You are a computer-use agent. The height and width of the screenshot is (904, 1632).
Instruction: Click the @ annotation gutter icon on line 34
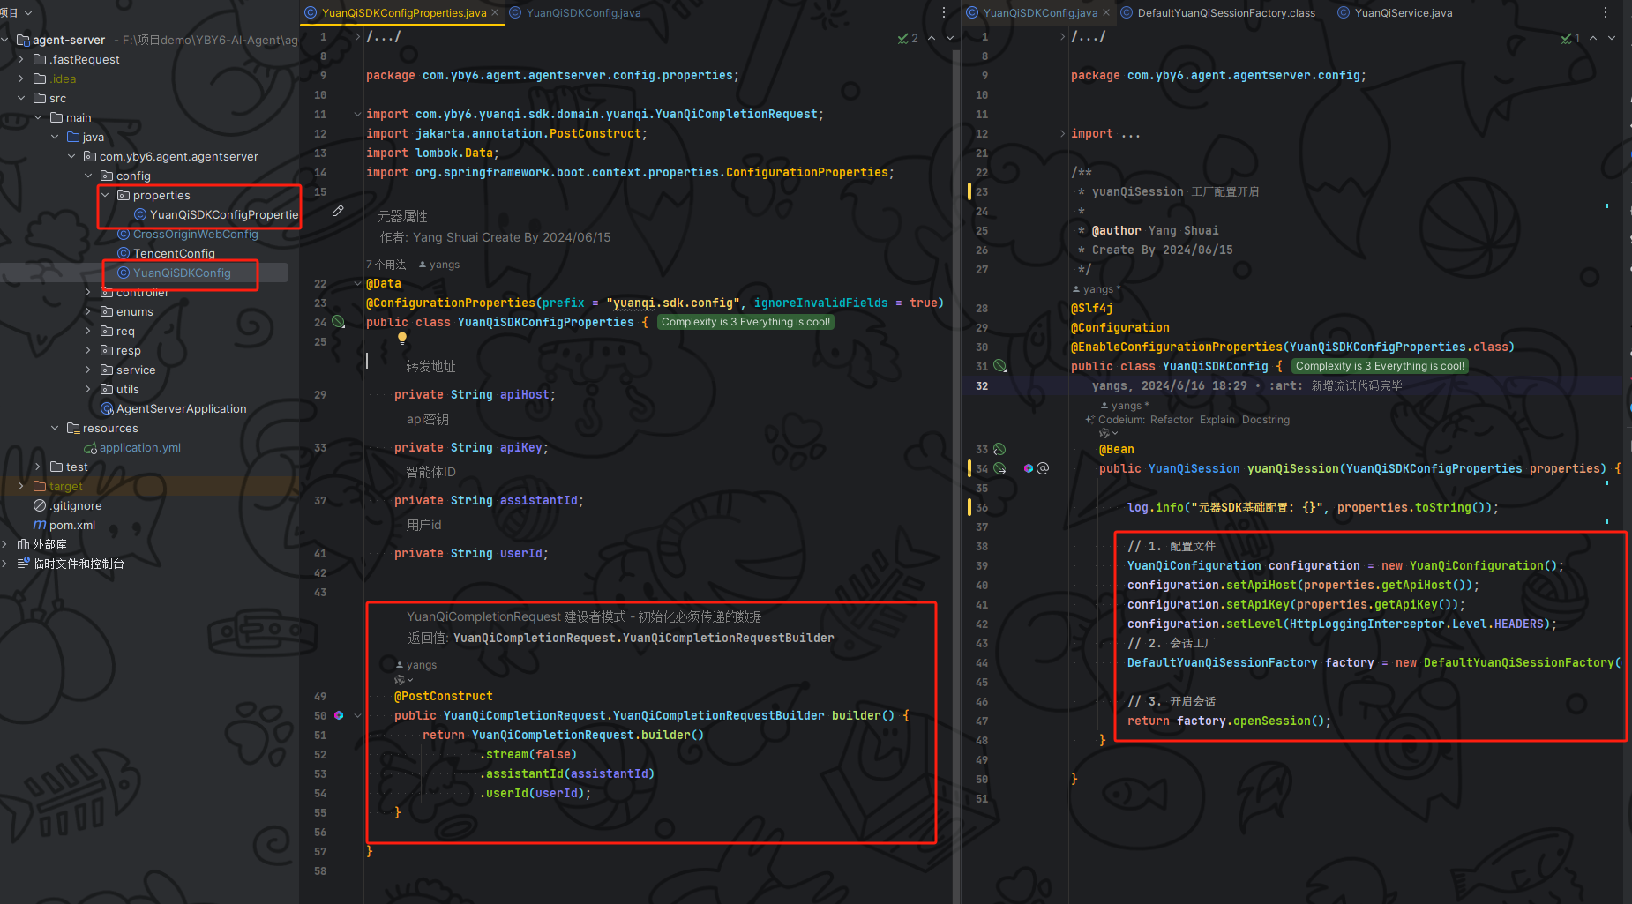click(1043, 468)
